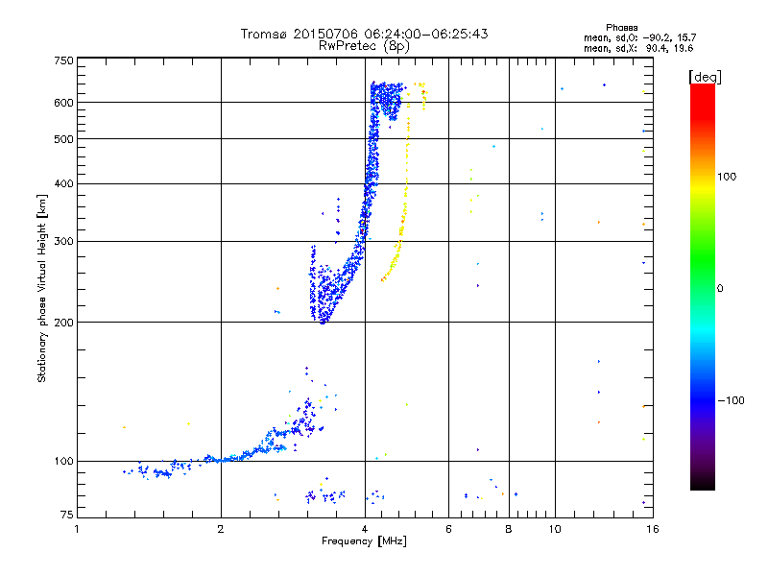
Task: Click the y-axis tick label "750"
Action: point(63,60)
